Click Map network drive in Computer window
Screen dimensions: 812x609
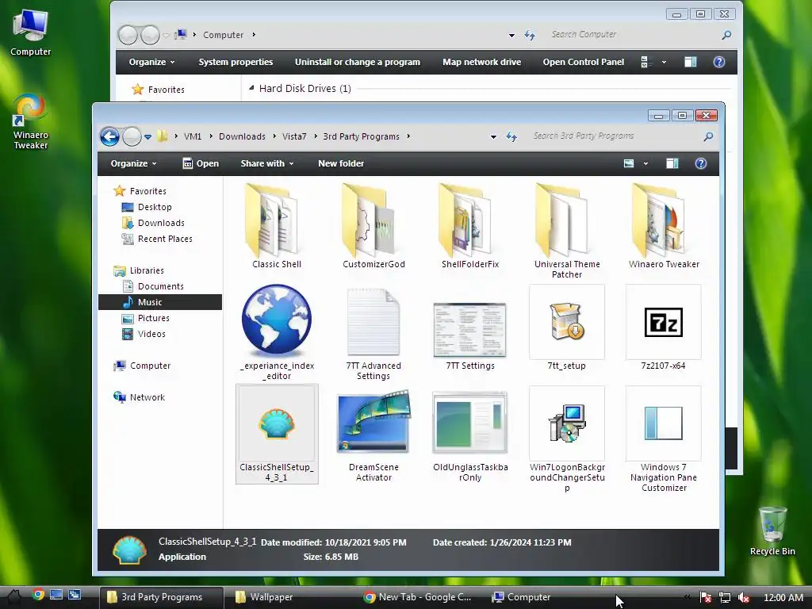coord(481,62)
